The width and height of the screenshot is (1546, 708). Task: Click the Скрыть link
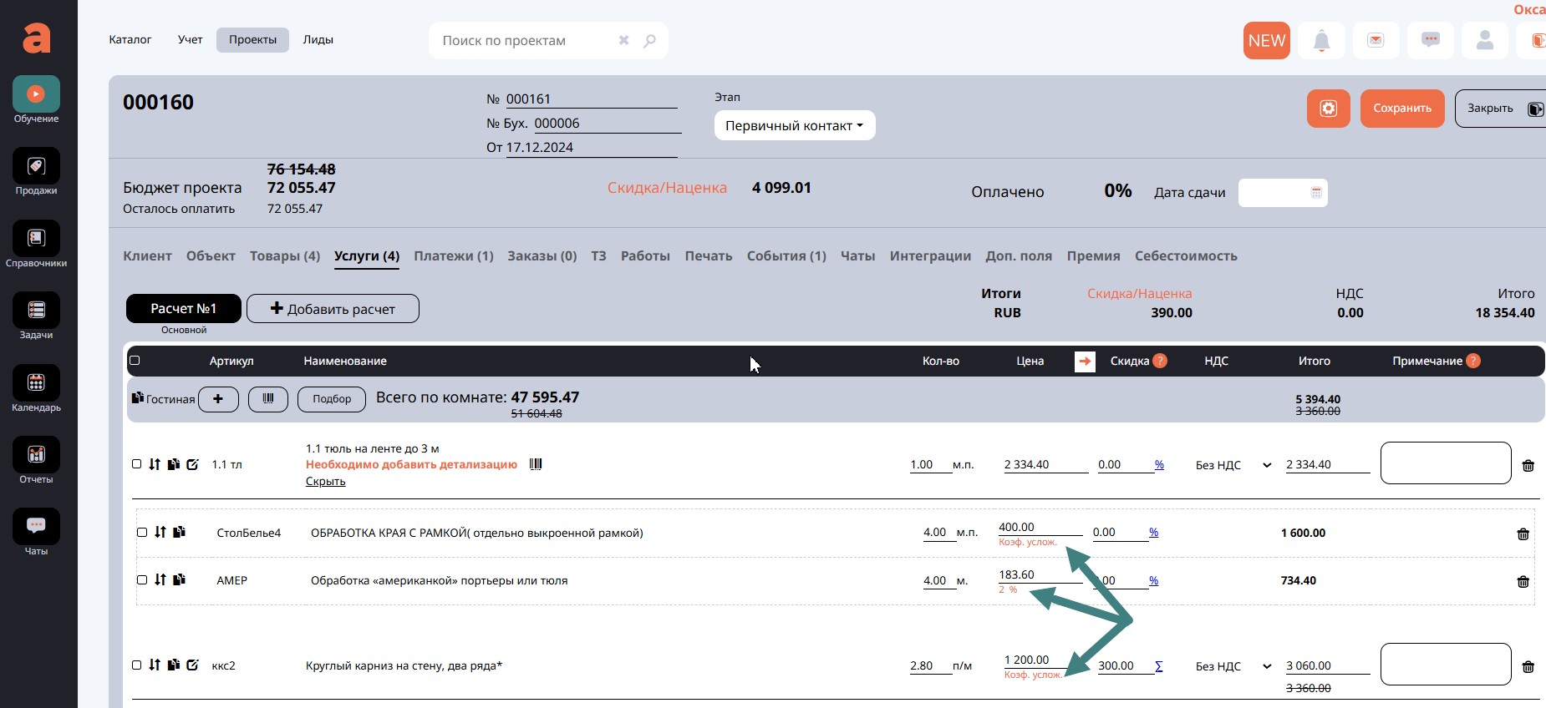325,482
